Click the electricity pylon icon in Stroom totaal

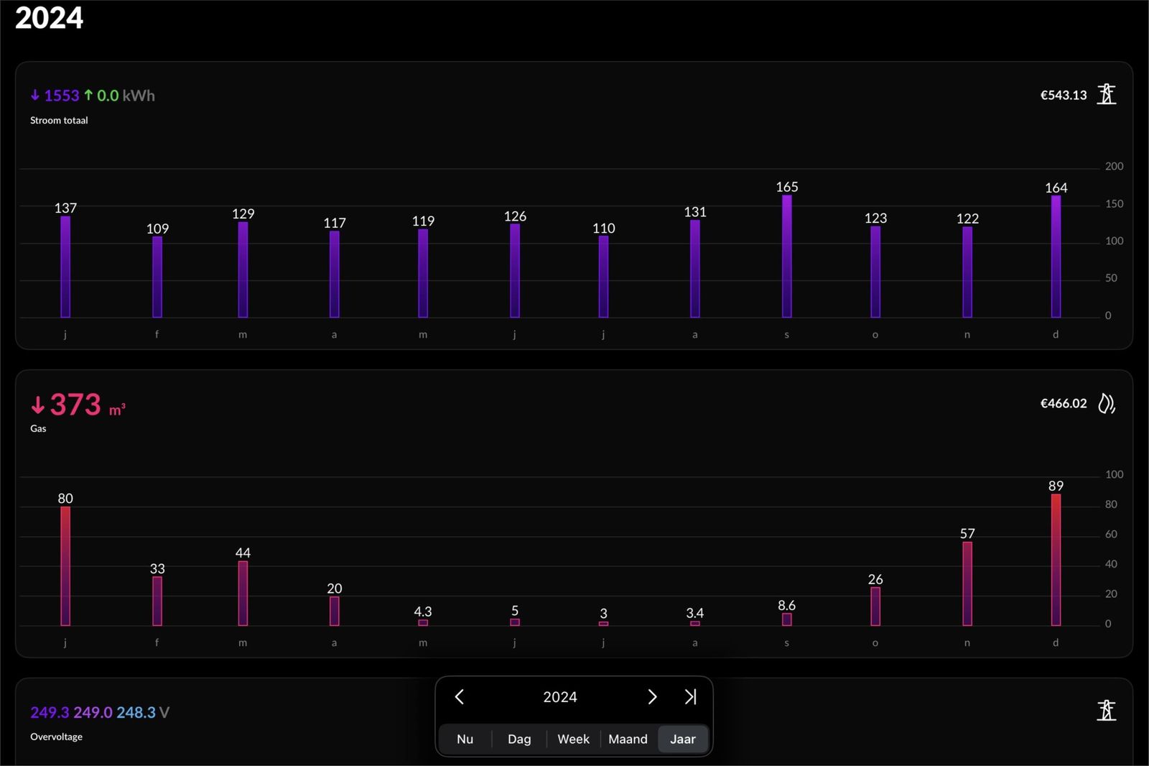1106,95
